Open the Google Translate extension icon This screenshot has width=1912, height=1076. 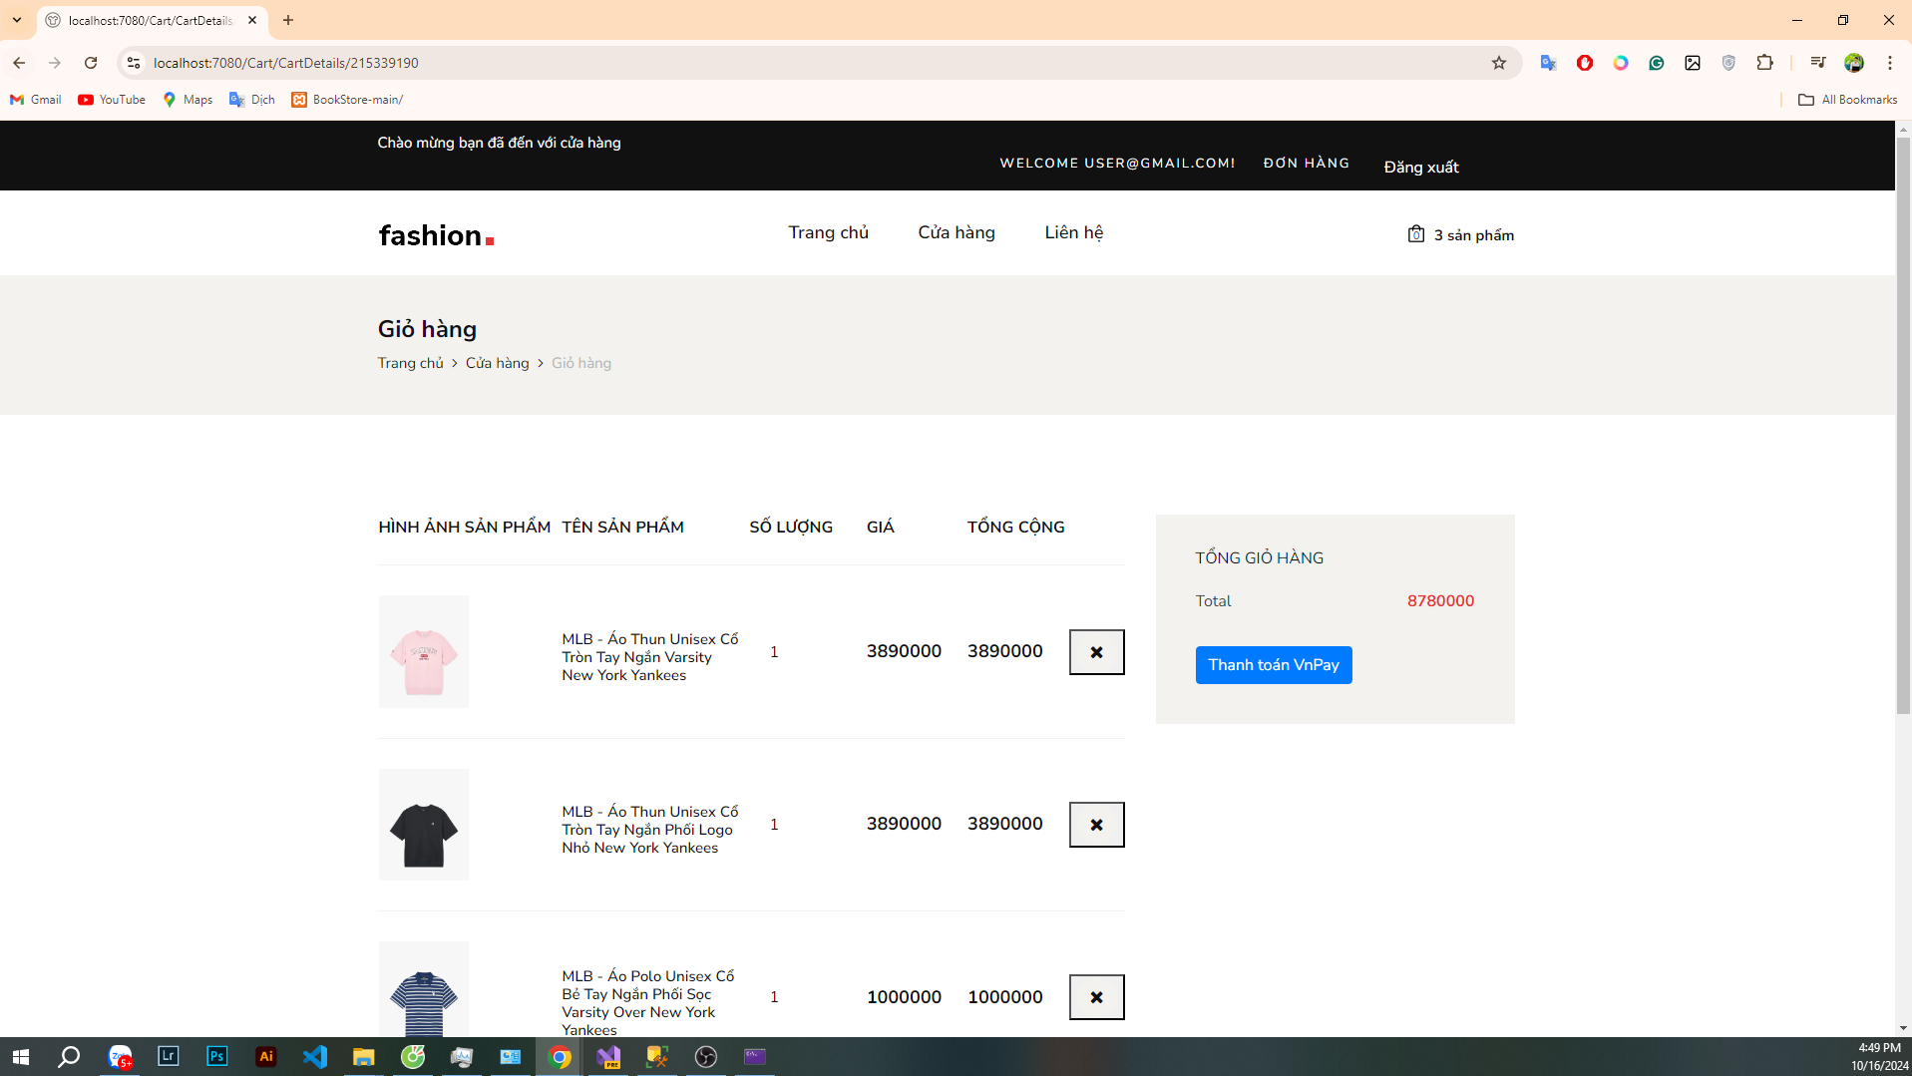click(1548, 63)
